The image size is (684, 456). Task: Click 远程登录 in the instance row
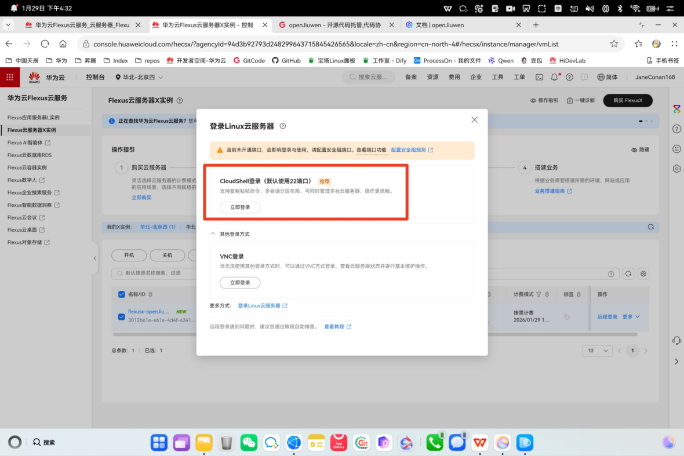click(607, 316)
